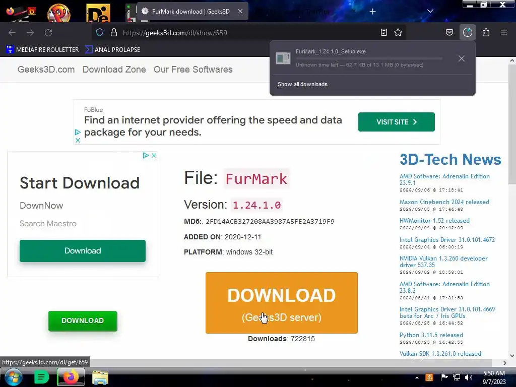Save page to Pocket icon
Screen dimensions: 516x387
[x=449, y=32]
